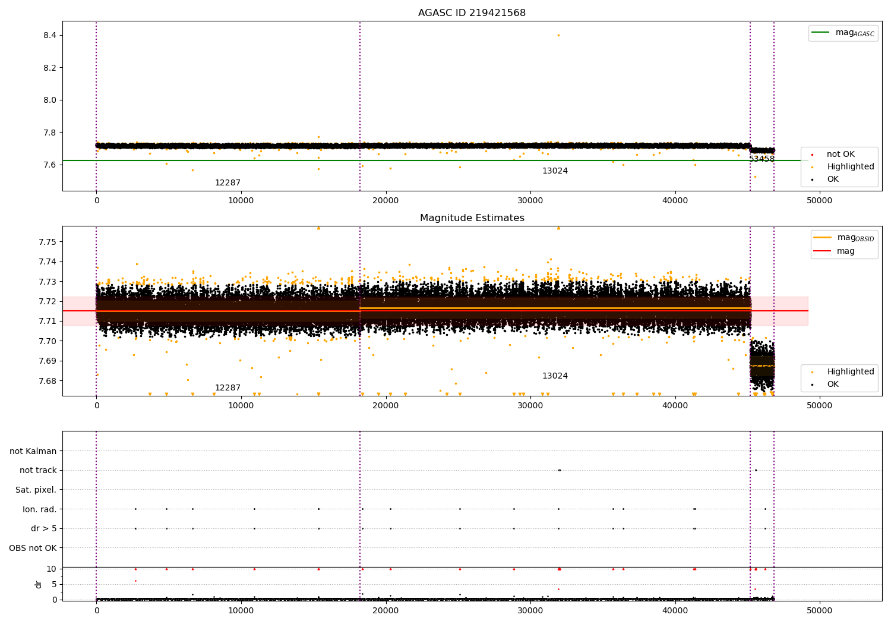Image resolution: width=891 pixels, height=624 pixels.
Task: Select 'OK' legend entry in Magnitude Estimates plot
Action: point(833,385)
